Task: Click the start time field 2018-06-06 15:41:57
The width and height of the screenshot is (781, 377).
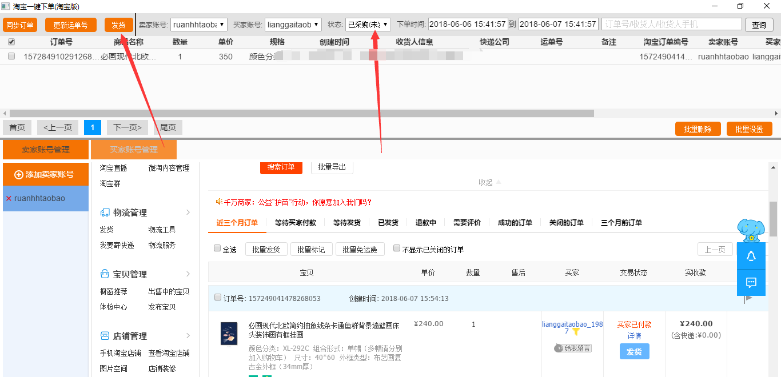Action: pos(468,25)
